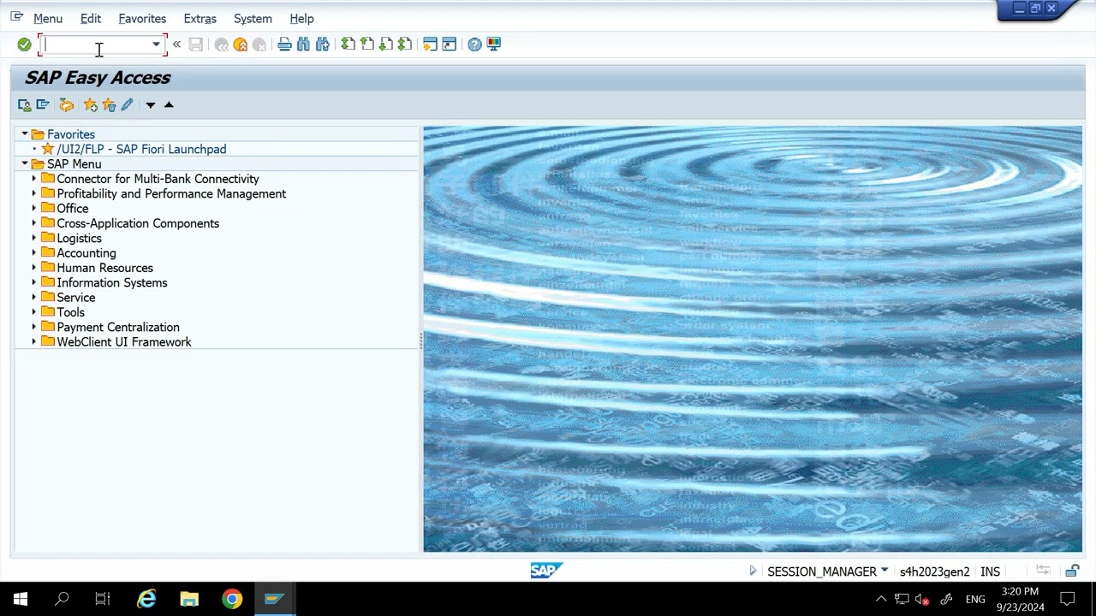1096x616 pixels.
Task: Click the Next Page icon
Action: pos(385,44)
